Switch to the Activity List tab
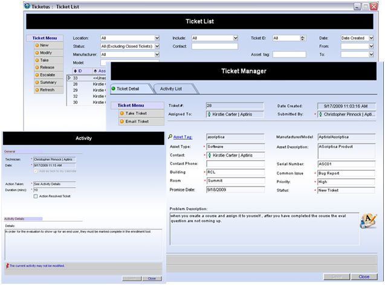This screenshot has width=385, height=285. tap(170, 89)
